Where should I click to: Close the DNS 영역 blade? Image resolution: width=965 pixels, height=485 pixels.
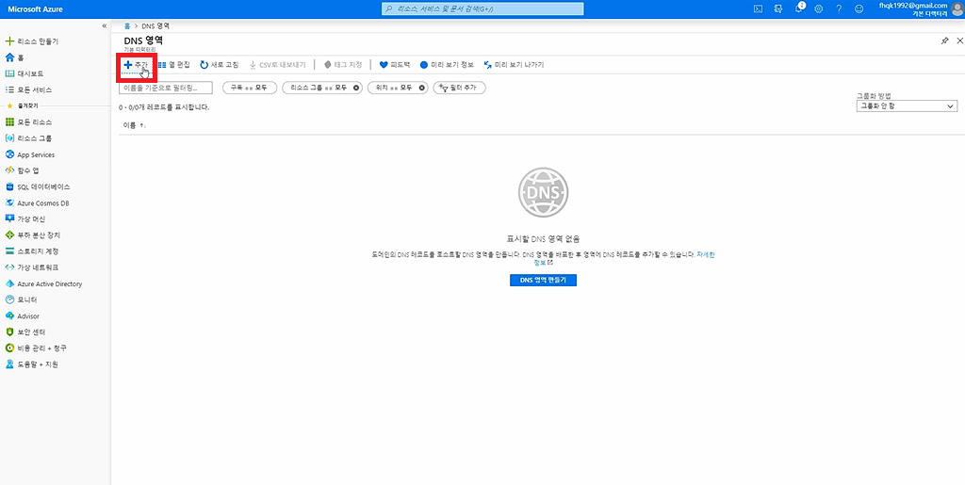pyautogui.click(x=959, y=40)
